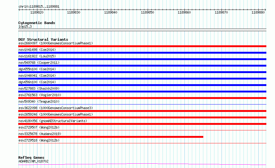This screenshot has width=275, height=168.
Task: Select the nsv1161922 (Lou2015) variant label
Action: point(37,56)
